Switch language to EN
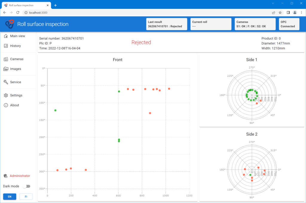 [x=10, y=196]
